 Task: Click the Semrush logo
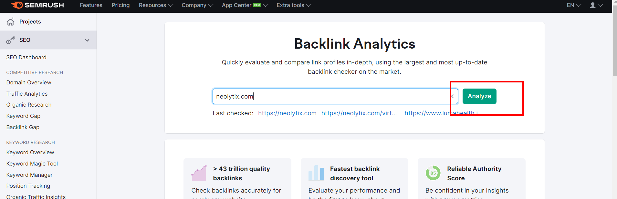point(37,5)
